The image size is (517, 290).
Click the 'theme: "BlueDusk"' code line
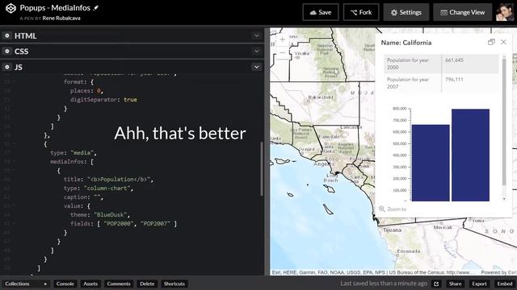point(100,215)
